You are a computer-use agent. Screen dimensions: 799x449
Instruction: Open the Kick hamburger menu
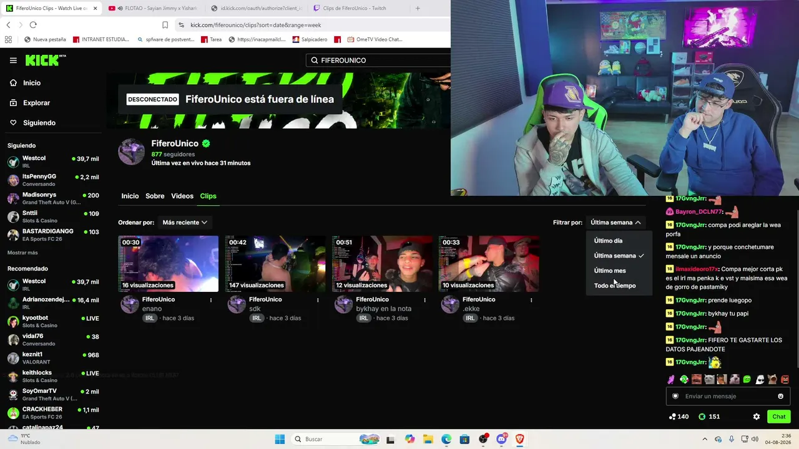coord(13,60)
